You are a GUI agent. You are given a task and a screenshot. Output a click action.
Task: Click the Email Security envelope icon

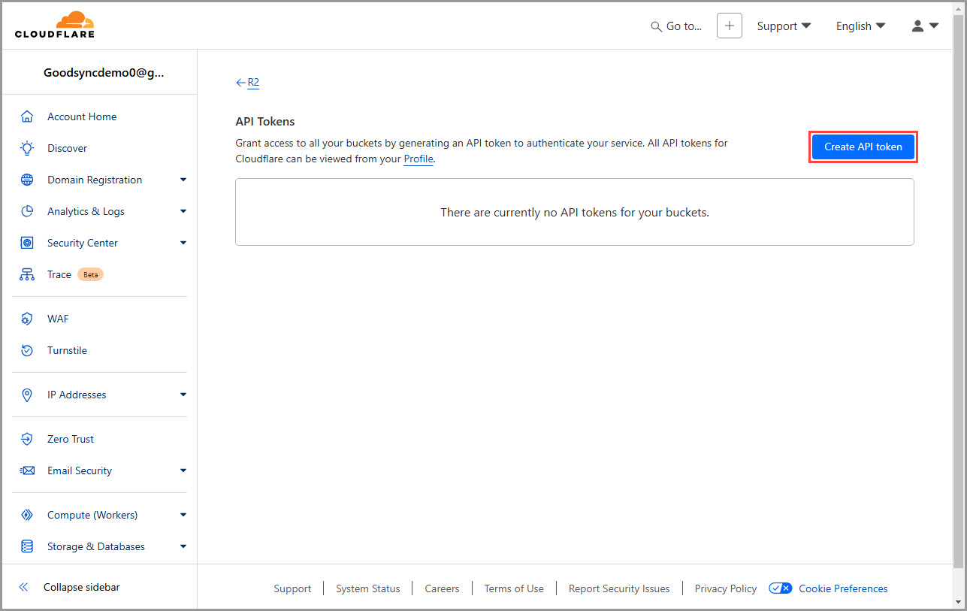click(27, 470)
